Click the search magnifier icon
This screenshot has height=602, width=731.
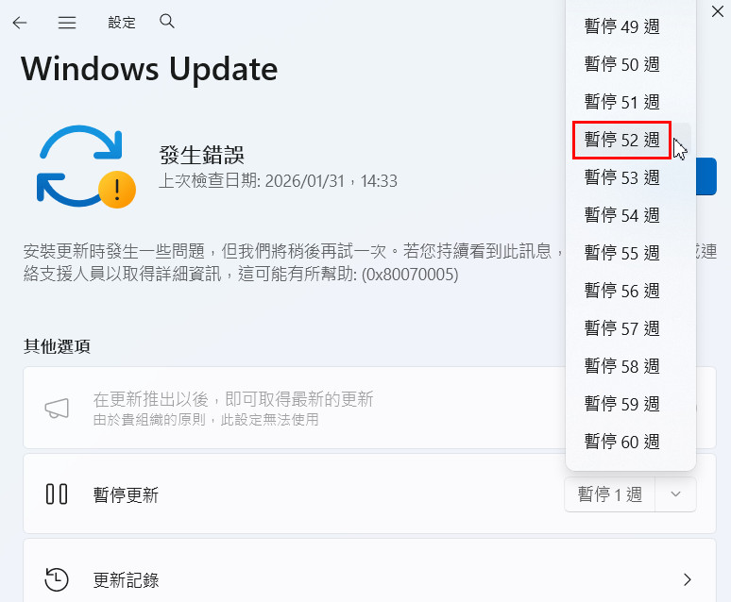167,22
